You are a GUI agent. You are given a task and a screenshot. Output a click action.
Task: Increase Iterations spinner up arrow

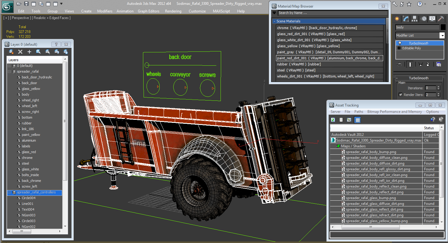click(x=438, y=87)
